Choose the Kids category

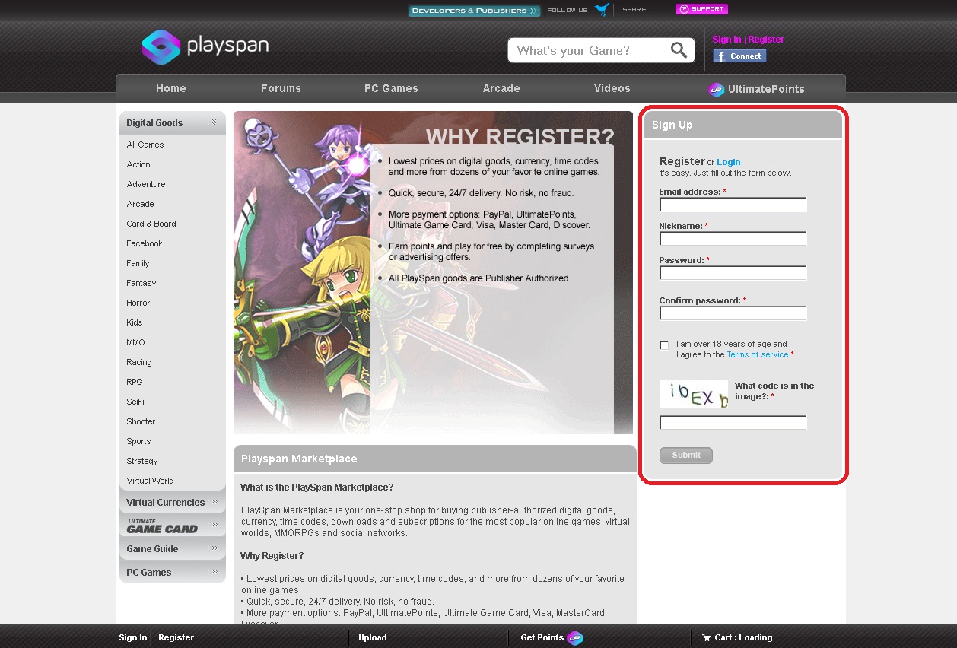coord(135,322)
